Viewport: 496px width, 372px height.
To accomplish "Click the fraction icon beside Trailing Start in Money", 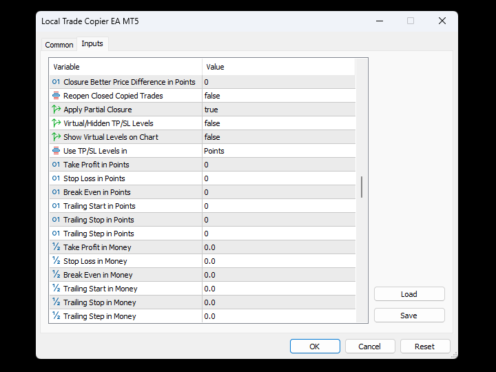I will (56, 288).
